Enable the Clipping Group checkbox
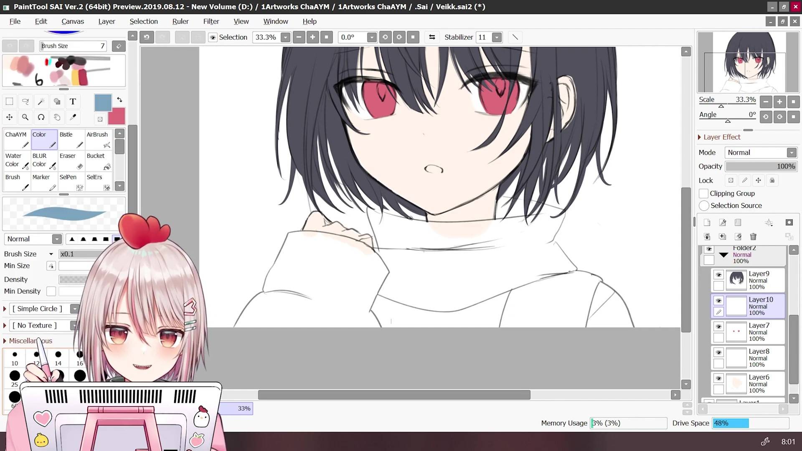The image size is (802, 451). coord(704,193)
